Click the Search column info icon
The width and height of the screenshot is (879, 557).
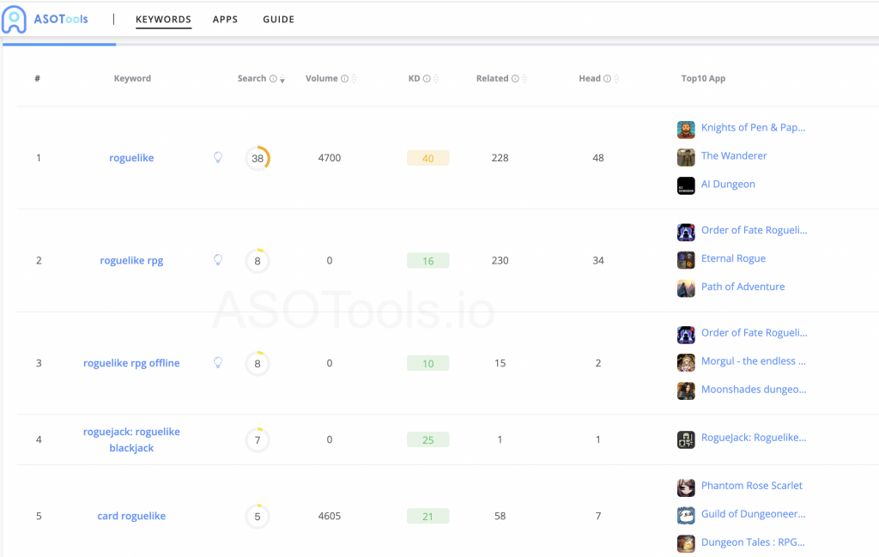[x=273, y=78]
